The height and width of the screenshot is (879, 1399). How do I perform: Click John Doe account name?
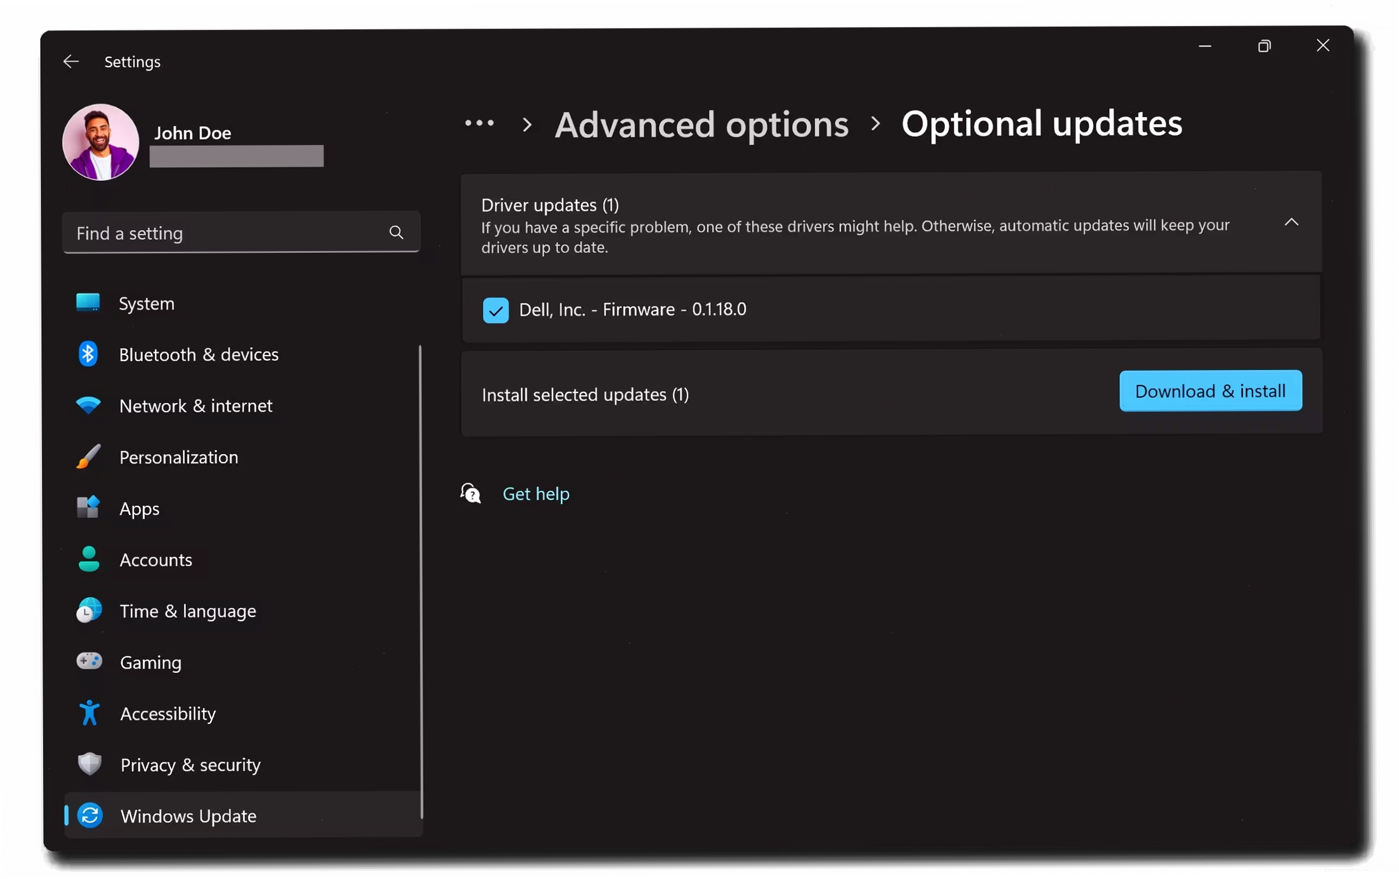coord(193,133)
